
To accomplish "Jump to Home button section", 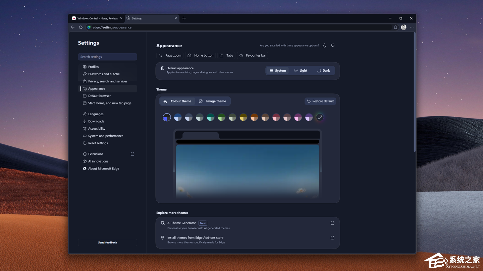I will point(200,56).
